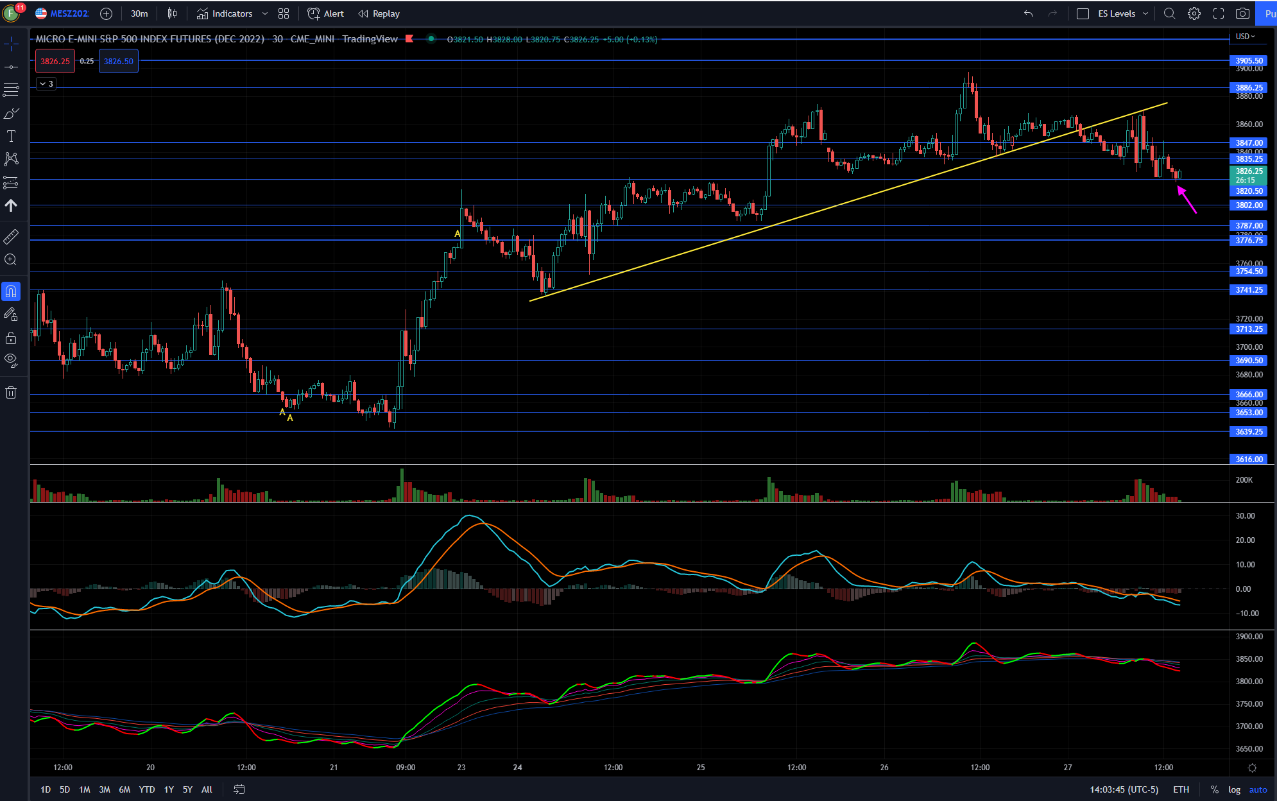Open the candlestick chart style icon
The height and width of the screenshot is (801, 1277).
172,13
